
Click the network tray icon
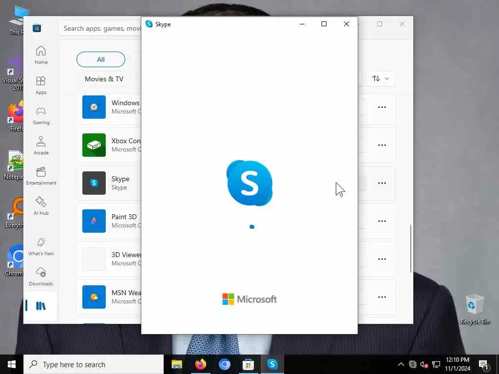click(436, 364)
